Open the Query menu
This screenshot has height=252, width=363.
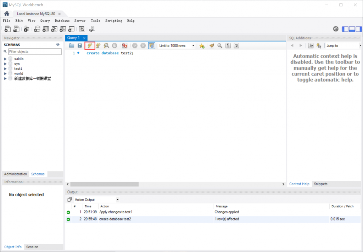(x=45, y=21)
